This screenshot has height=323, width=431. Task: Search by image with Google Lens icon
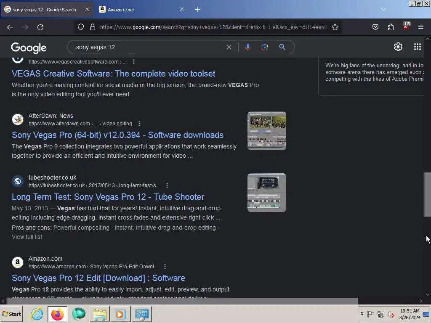coord(265,47)
